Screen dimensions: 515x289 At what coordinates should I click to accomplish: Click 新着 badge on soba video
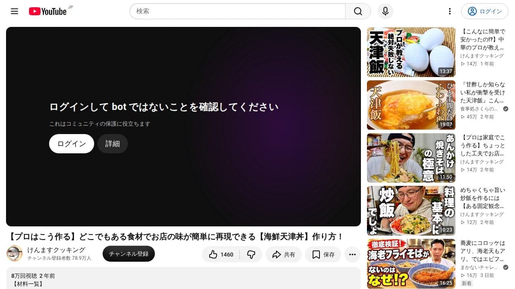[x=467, y=283]
